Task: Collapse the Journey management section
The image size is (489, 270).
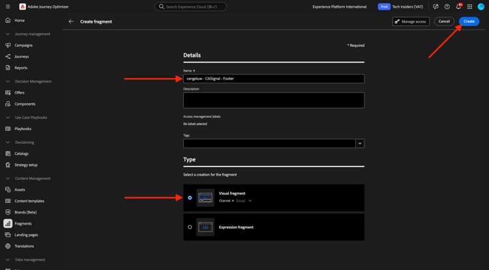Action: [x=8, y=34]
